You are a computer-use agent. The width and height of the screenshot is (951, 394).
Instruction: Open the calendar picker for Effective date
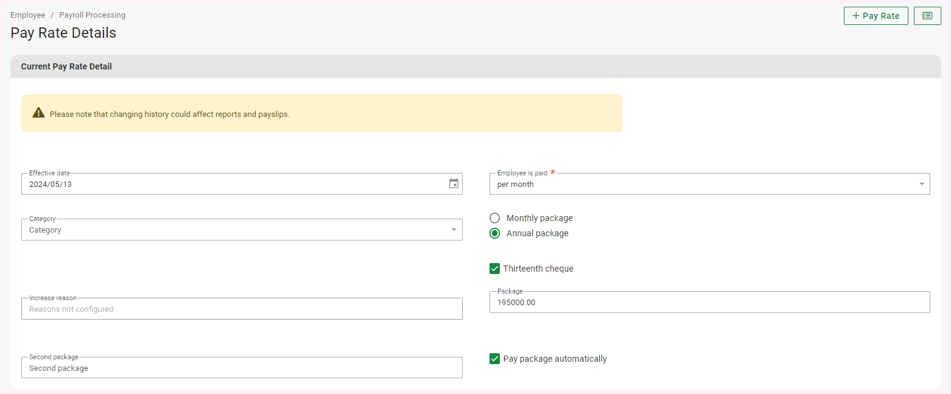tap(454, 184)
